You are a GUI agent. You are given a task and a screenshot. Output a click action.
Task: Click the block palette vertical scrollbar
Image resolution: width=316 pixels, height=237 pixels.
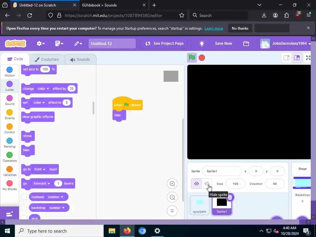pos(93,108)
